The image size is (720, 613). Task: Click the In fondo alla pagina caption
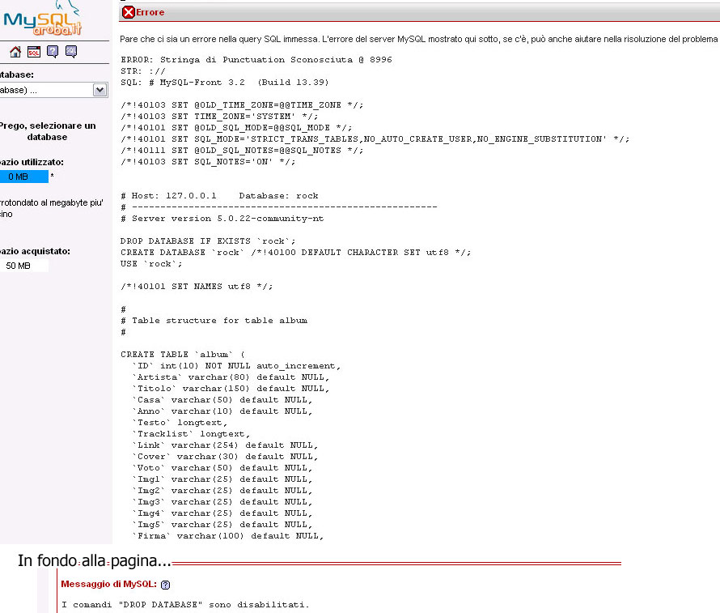point(94,561)
